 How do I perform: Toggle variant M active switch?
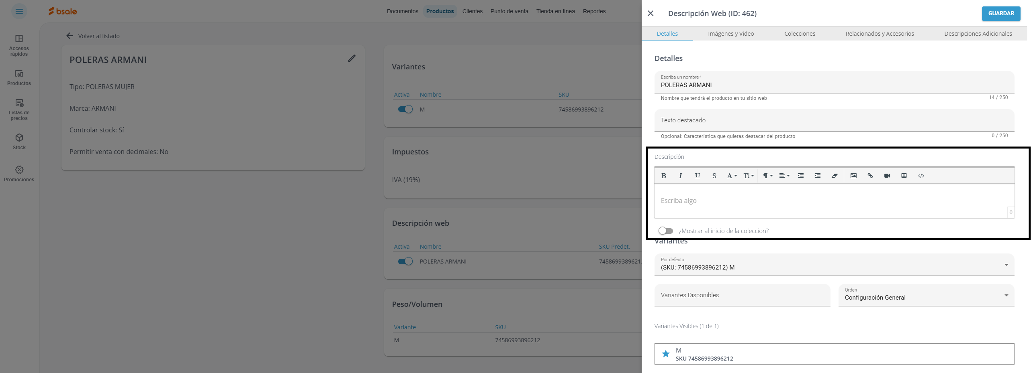point(405,109)
